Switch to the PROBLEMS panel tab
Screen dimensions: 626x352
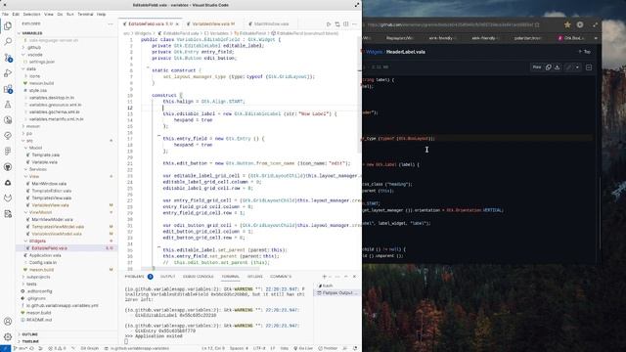click(x=135, y=276)
